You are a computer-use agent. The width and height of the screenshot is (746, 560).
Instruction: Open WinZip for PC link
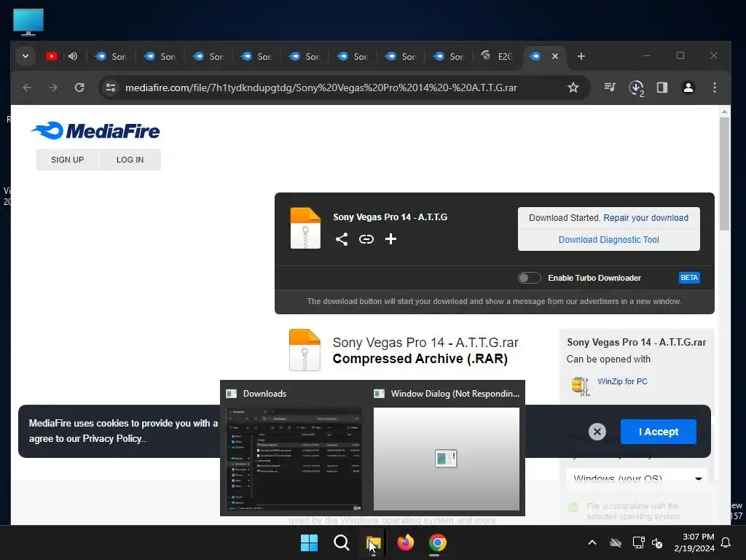622,381
